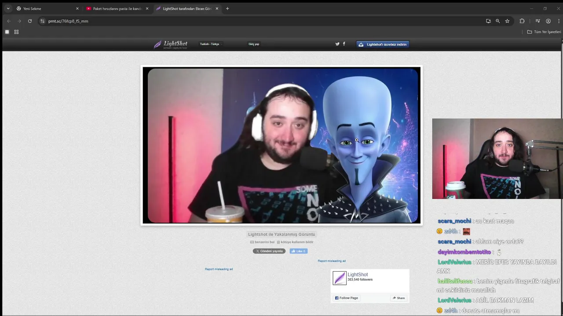View site information icon in address bar

pyautogui.click(x=42, y=21)
